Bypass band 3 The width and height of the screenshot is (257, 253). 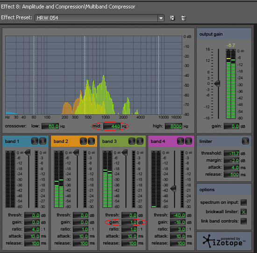pyautogui.click(x=140, y=141)
